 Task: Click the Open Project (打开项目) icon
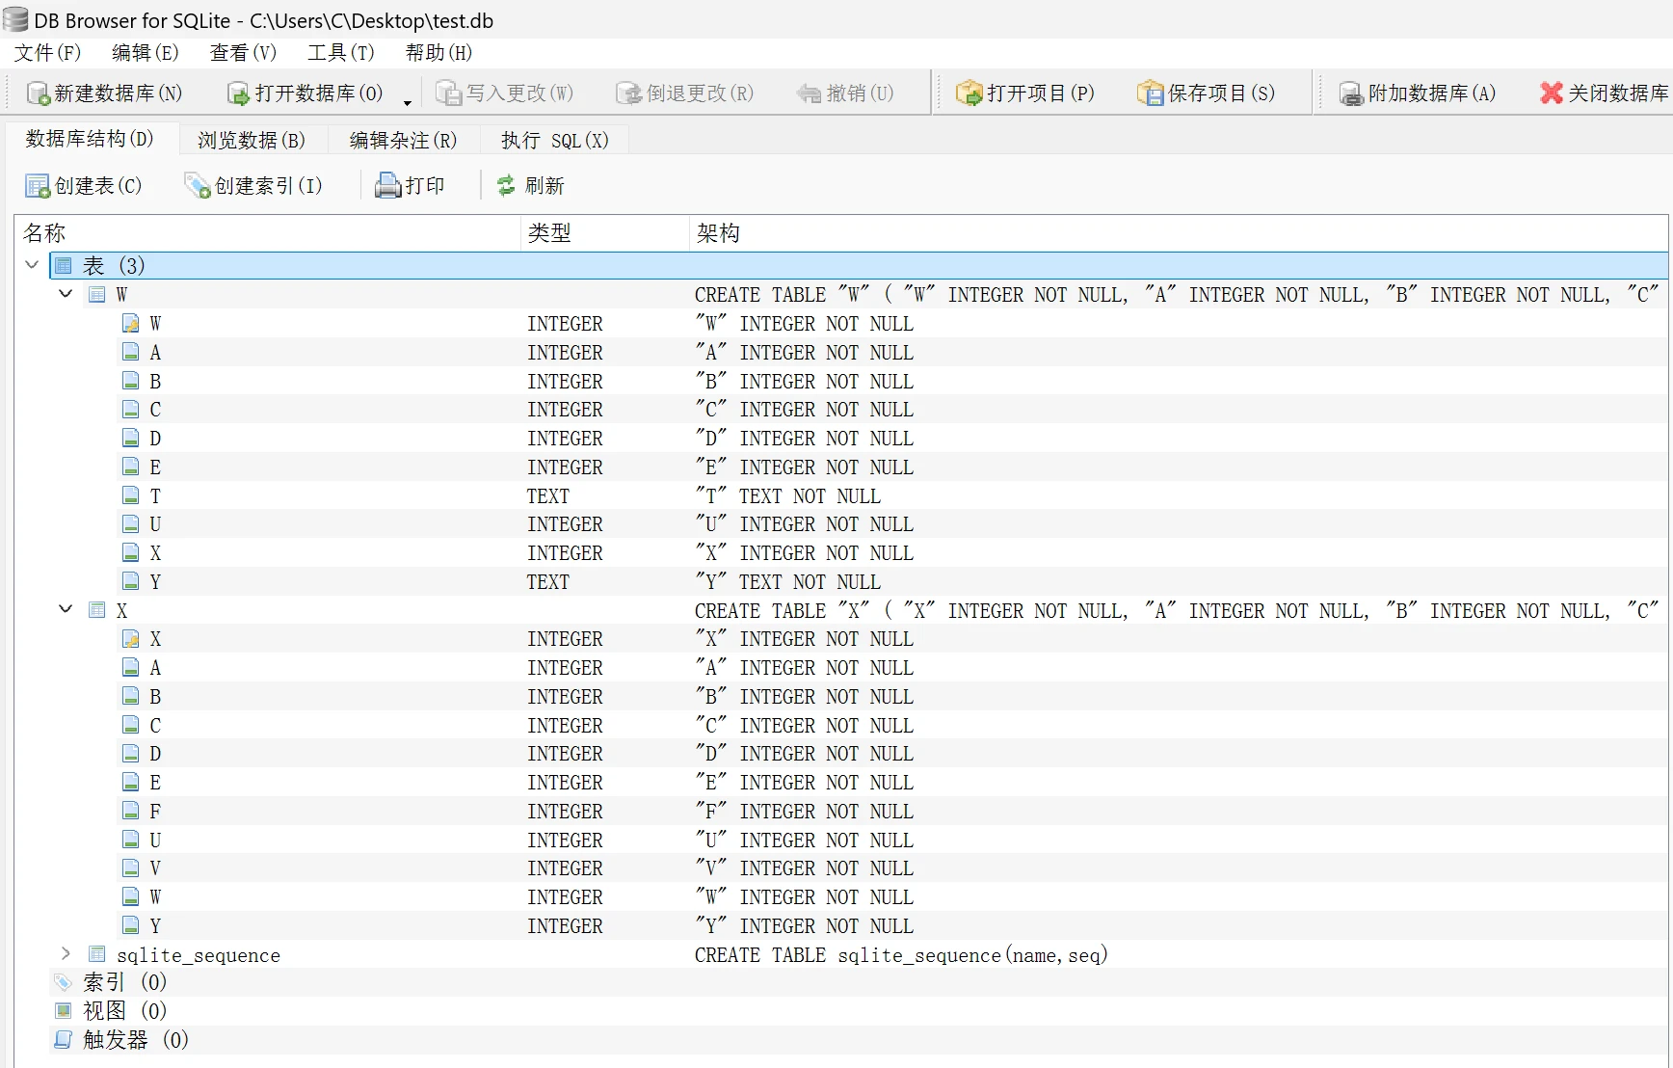[968, 93]
